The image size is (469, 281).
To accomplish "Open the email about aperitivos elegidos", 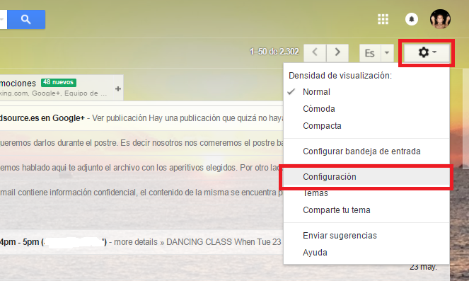I will tap(141, 168).
